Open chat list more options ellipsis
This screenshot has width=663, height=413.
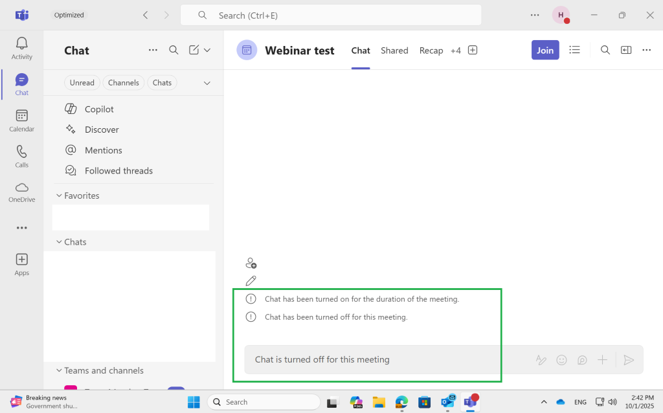pyautogui.click(x=153, y=50)
